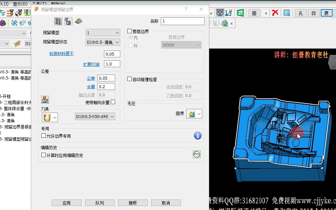Click the 名称 input field
The height and width of the screenshot is (210, 336).
[183, 21]
